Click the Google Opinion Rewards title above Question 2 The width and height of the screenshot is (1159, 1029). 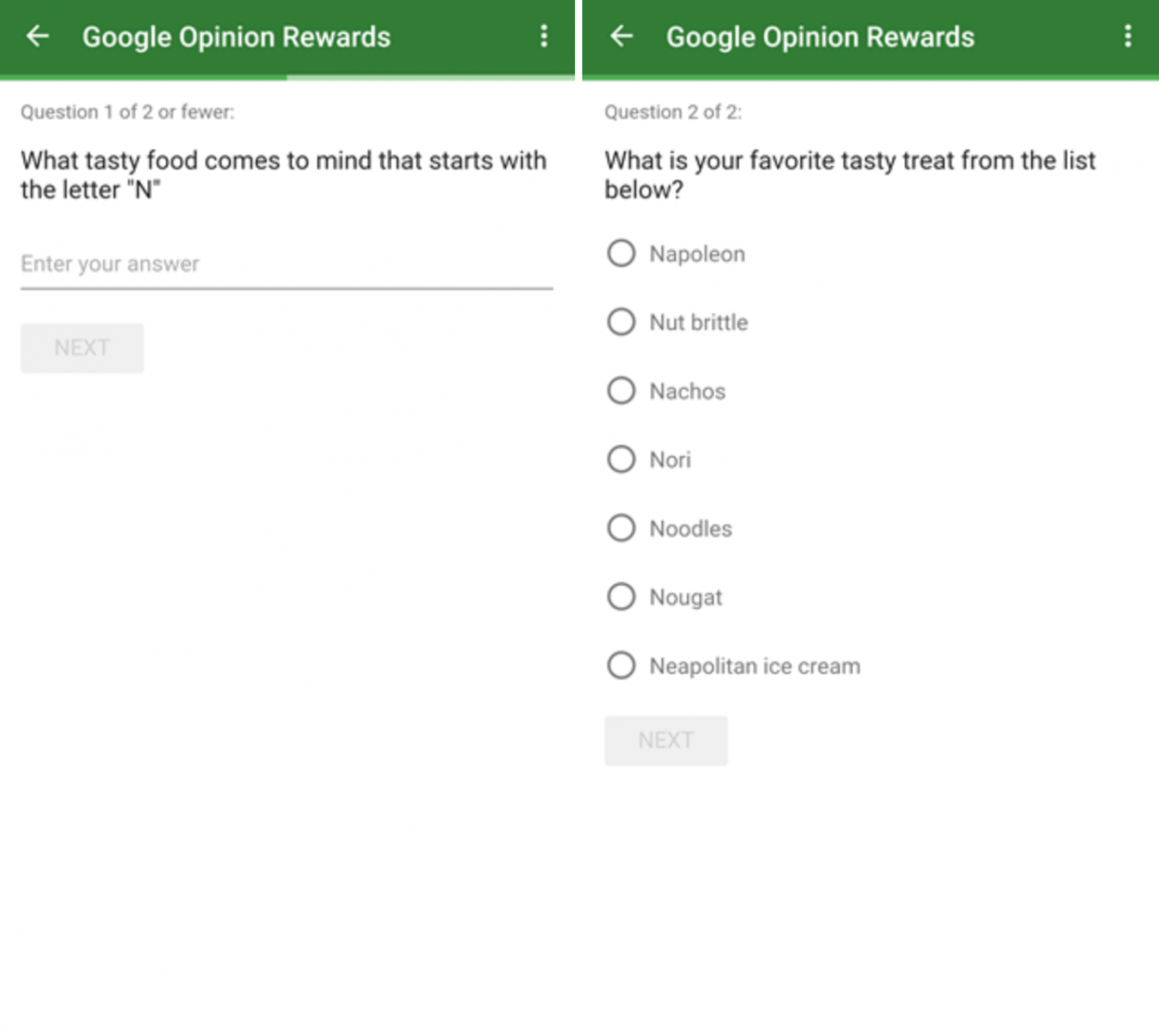pos(820,37)
